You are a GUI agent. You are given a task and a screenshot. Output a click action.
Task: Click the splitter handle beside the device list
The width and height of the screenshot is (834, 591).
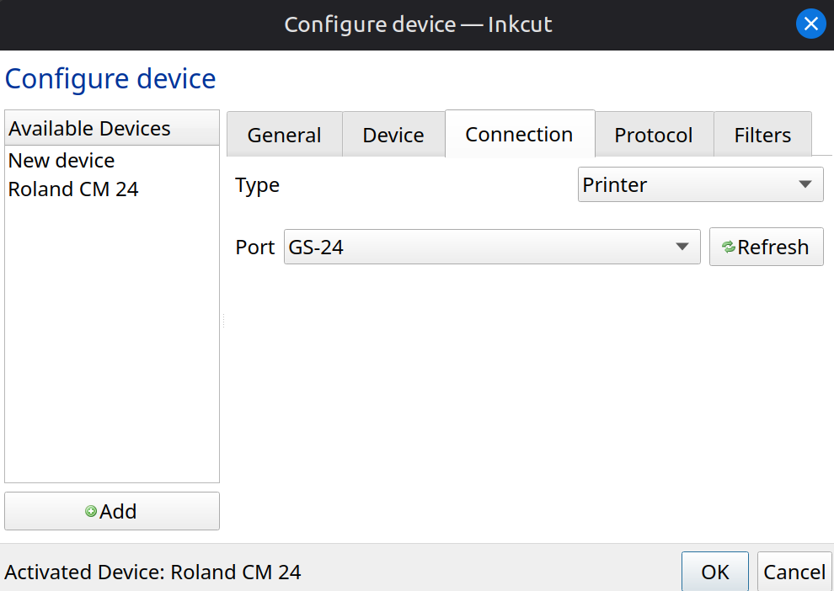[223, 320]
